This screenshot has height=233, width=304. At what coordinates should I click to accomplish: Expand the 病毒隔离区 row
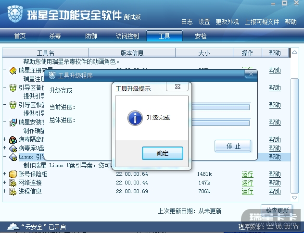5,139
